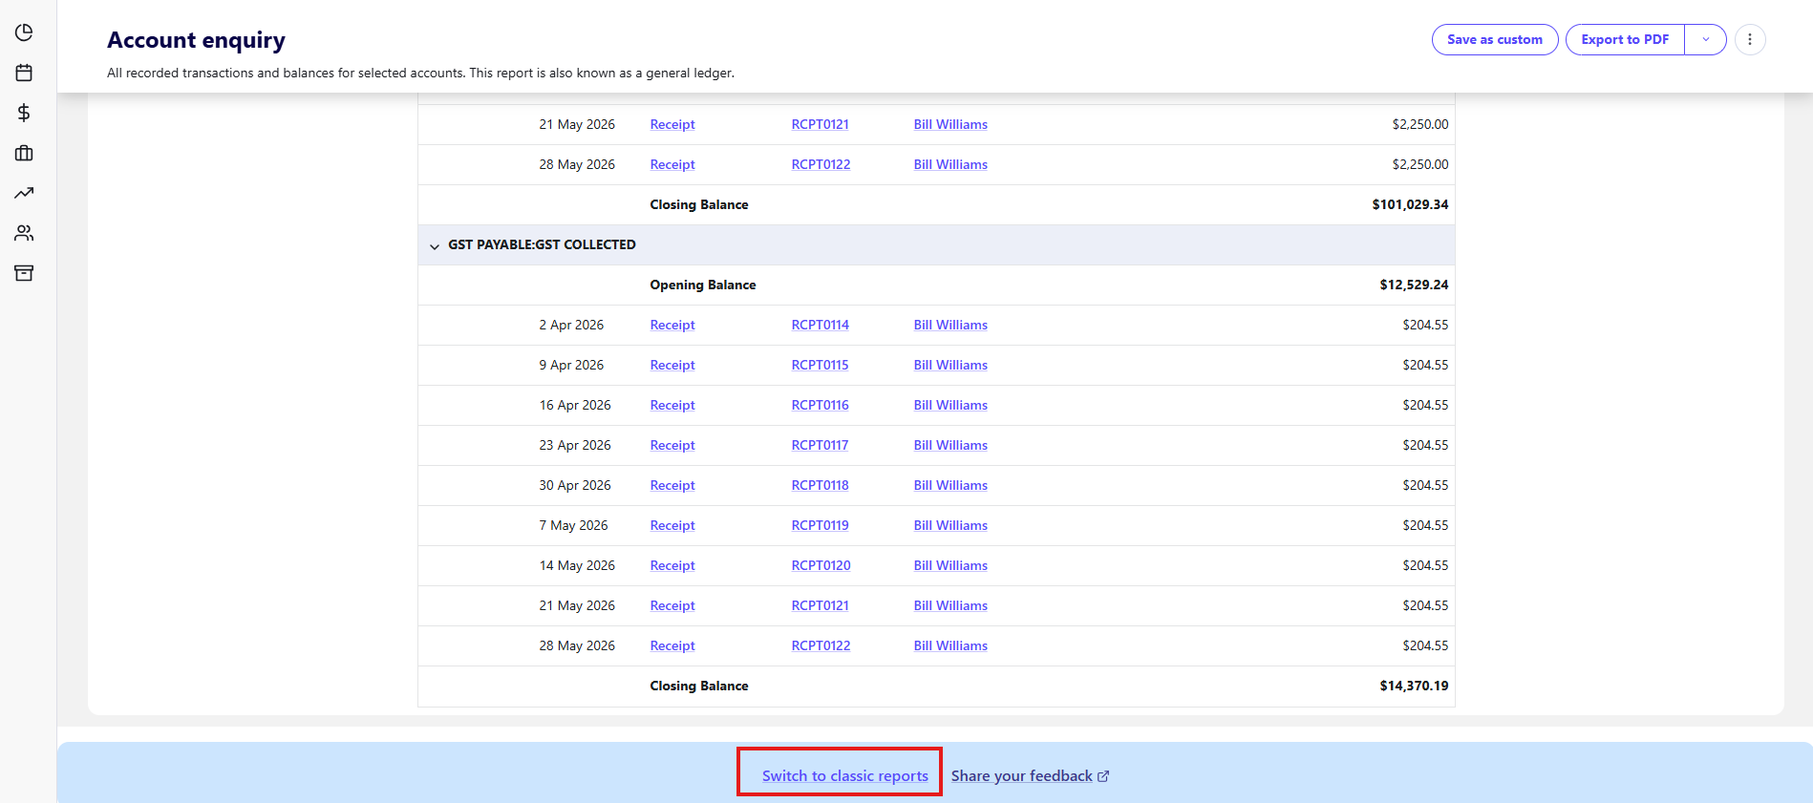Screen dimensions: 1813x803
Task: Open the dashboard pie chart sidebar icon
Action: (24, 32)
